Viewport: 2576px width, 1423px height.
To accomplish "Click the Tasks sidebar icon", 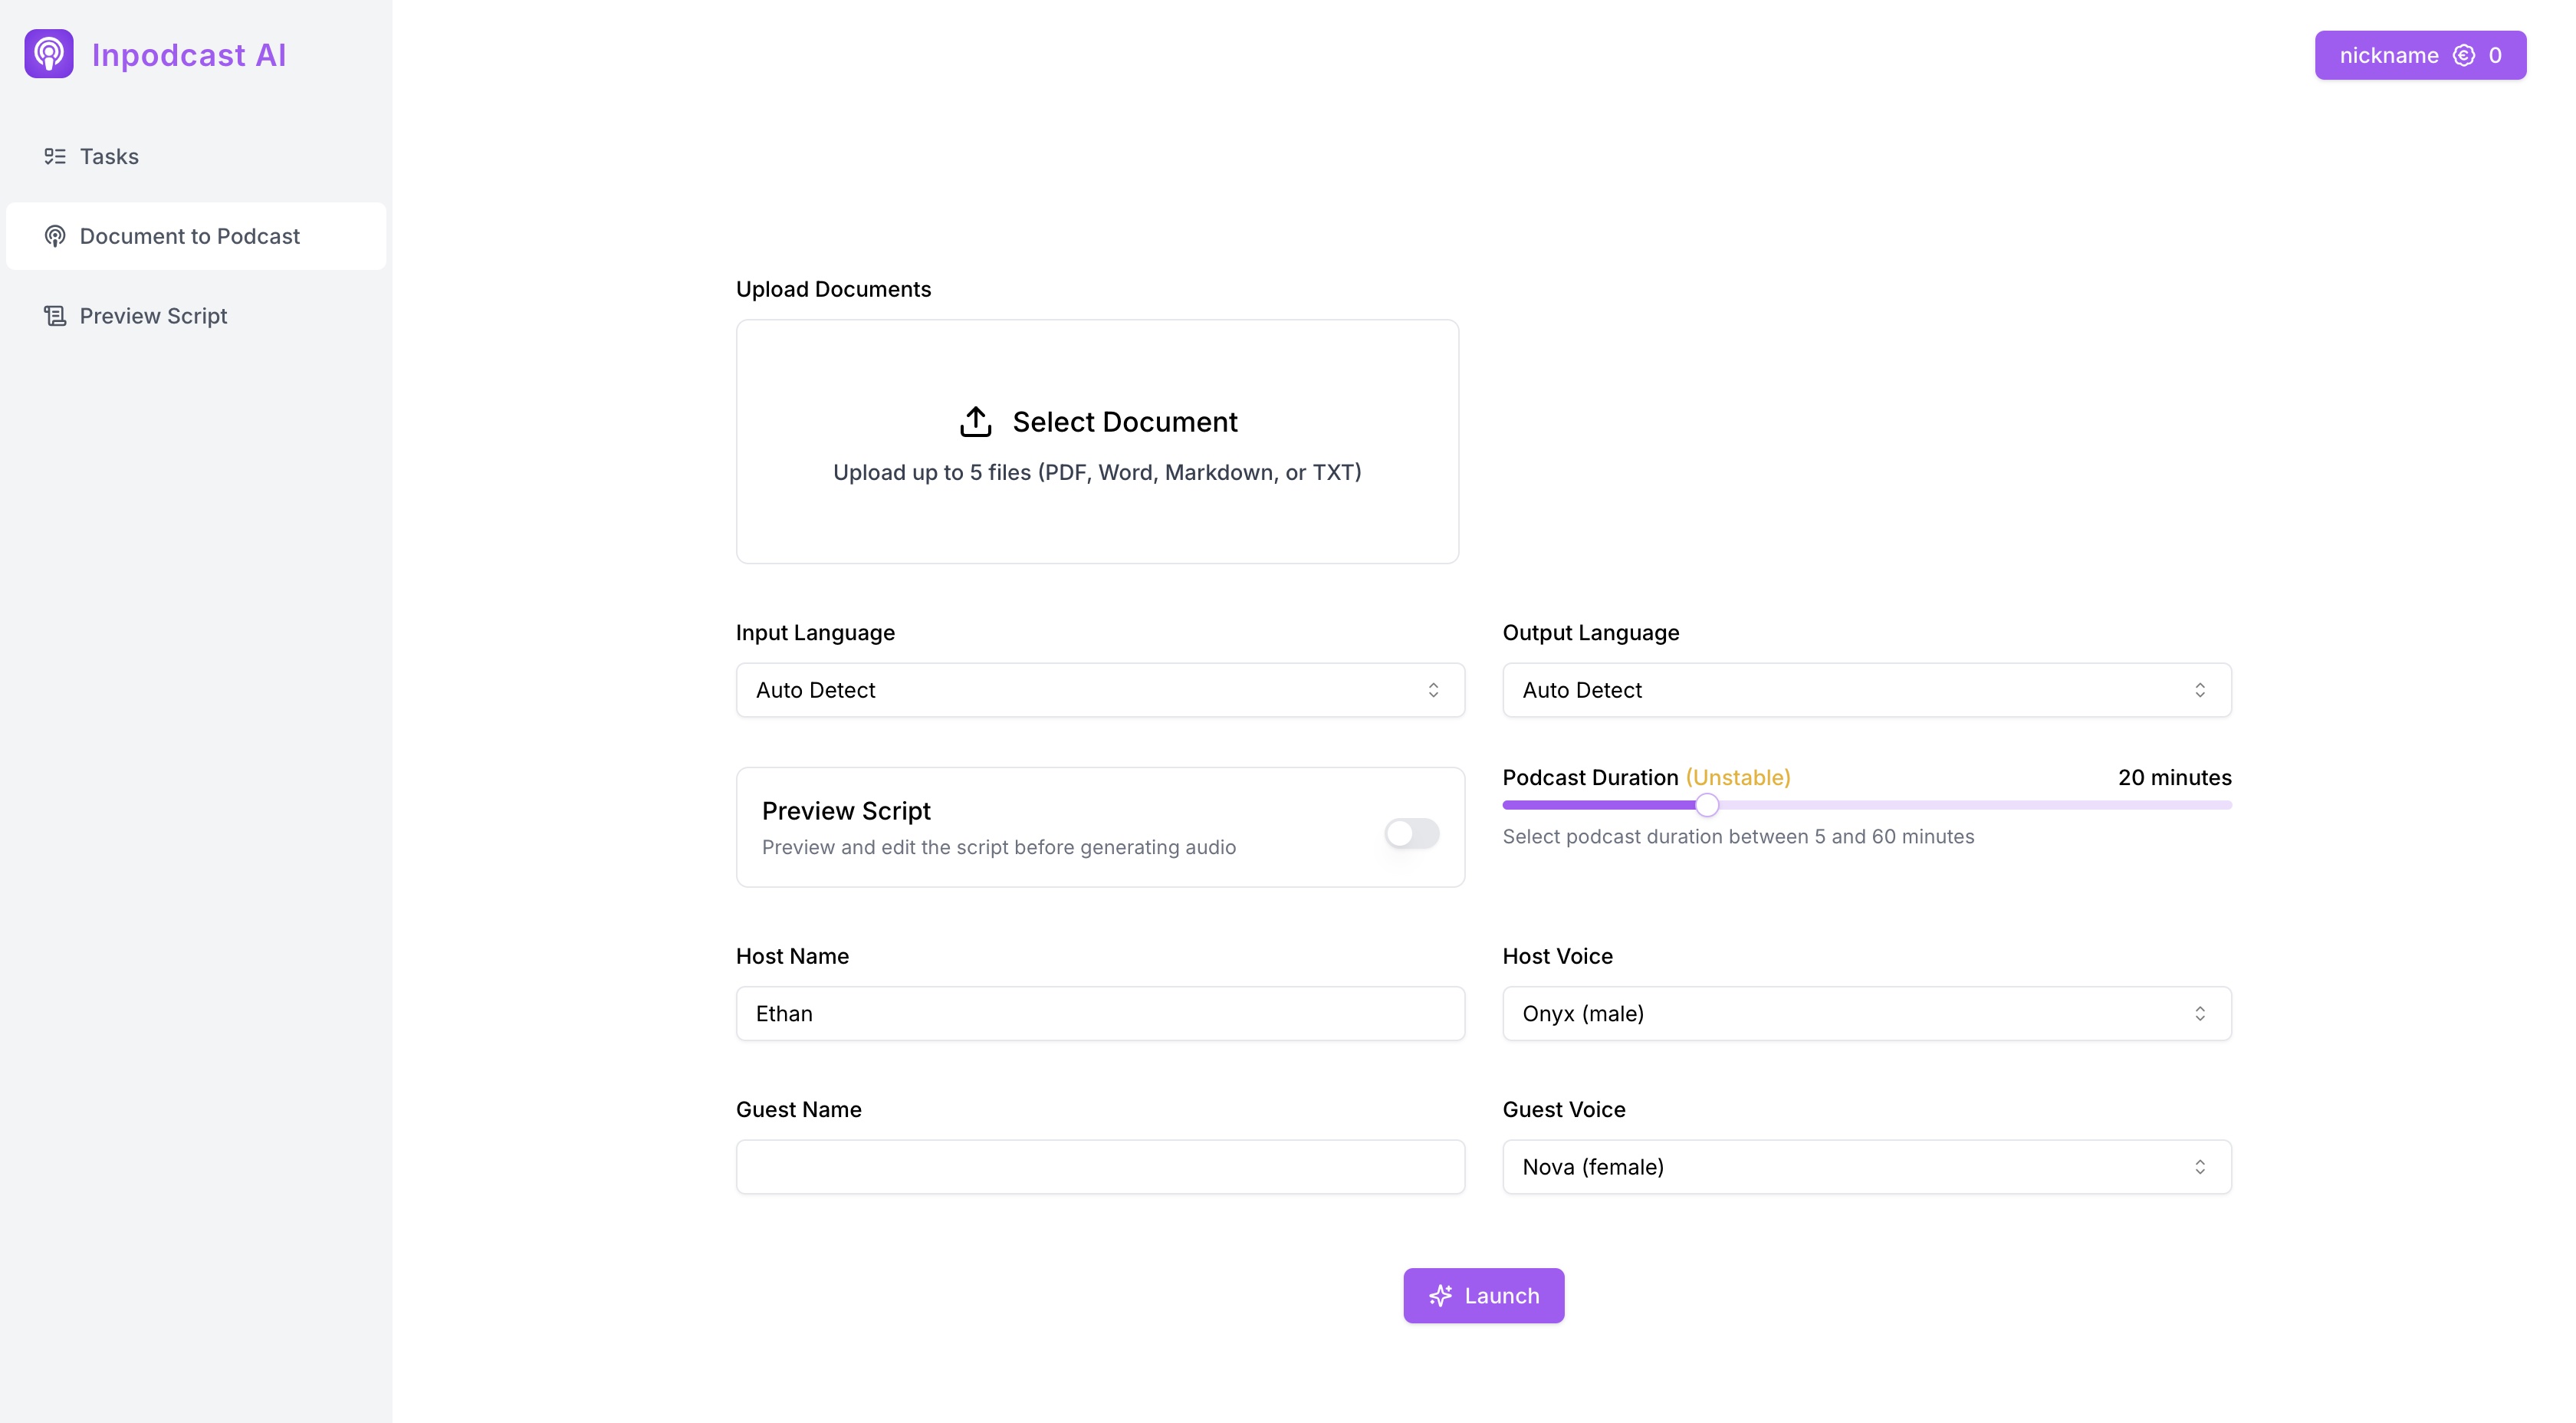I will pyautogui.click(x=53, y=156).
